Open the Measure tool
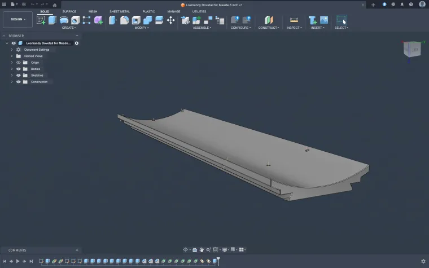 (294, 20)
